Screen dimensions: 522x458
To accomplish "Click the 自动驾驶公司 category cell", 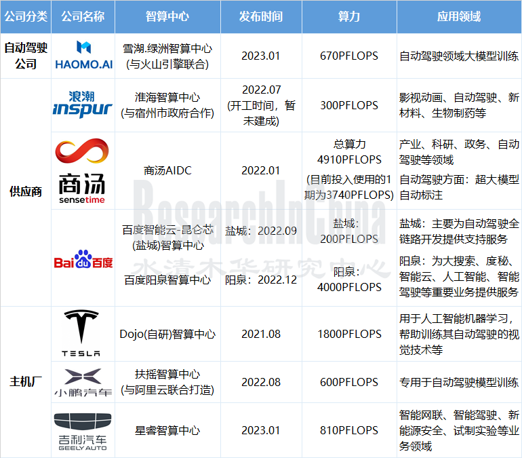I will (26, 56).
